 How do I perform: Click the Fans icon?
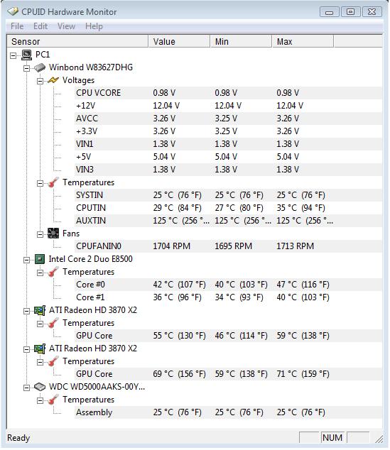pyautogui.click(x=53, y=234)
